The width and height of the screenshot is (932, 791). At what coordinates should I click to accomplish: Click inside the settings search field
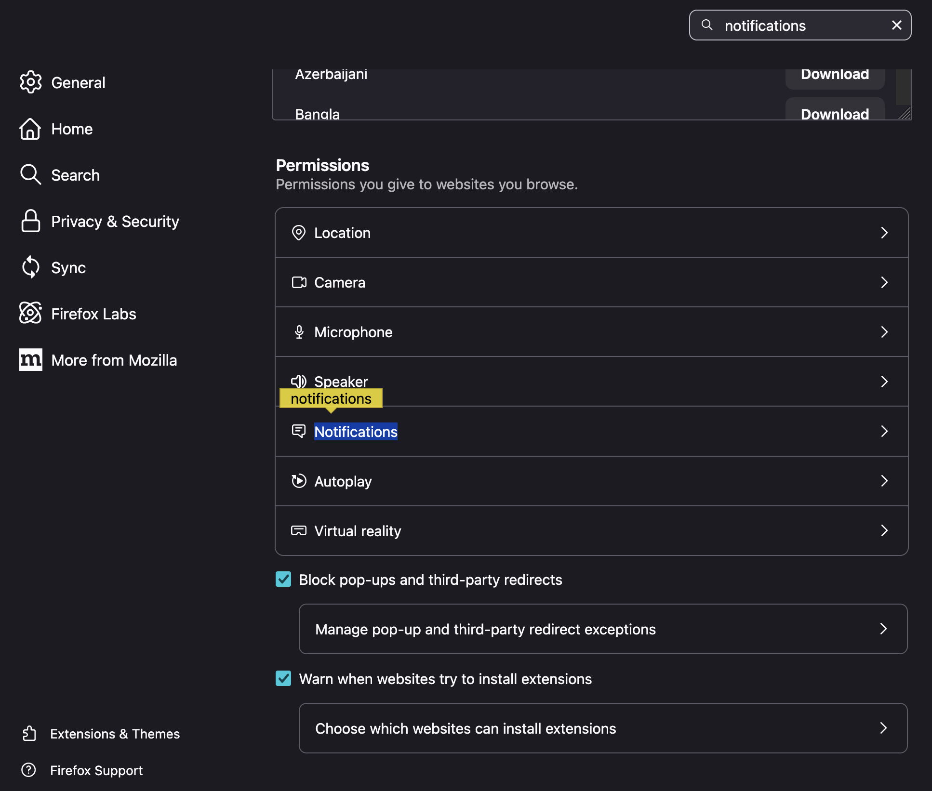click(x=800, y=26)
